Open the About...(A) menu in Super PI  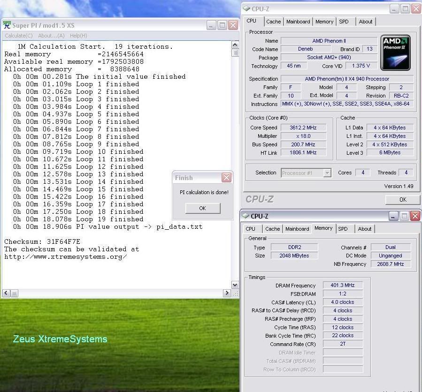[x=51, y=36]
